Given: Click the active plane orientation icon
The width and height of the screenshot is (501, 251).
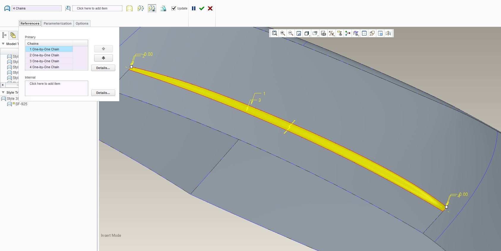Looking at the screenshot, I should coord(364,33).
